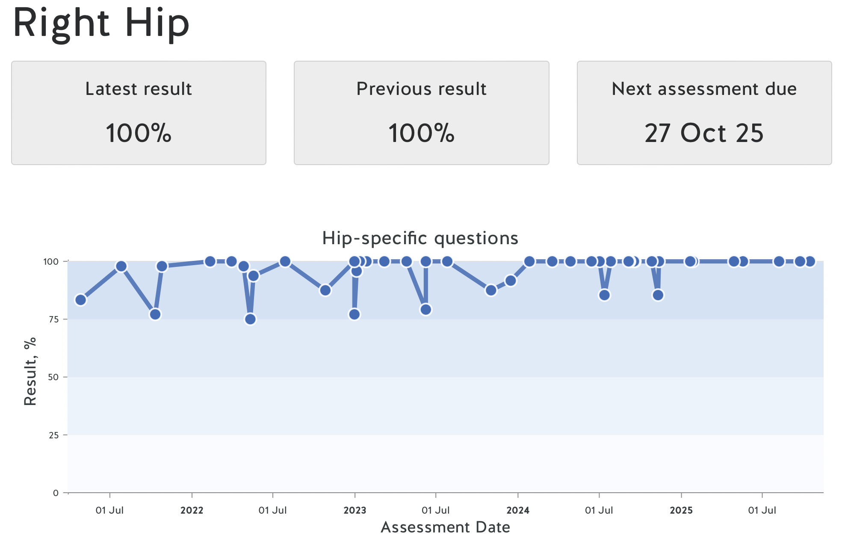Select the Previous result card
Image resolution: width=845 pixels, height=544 pixels.
pos(421,113)
